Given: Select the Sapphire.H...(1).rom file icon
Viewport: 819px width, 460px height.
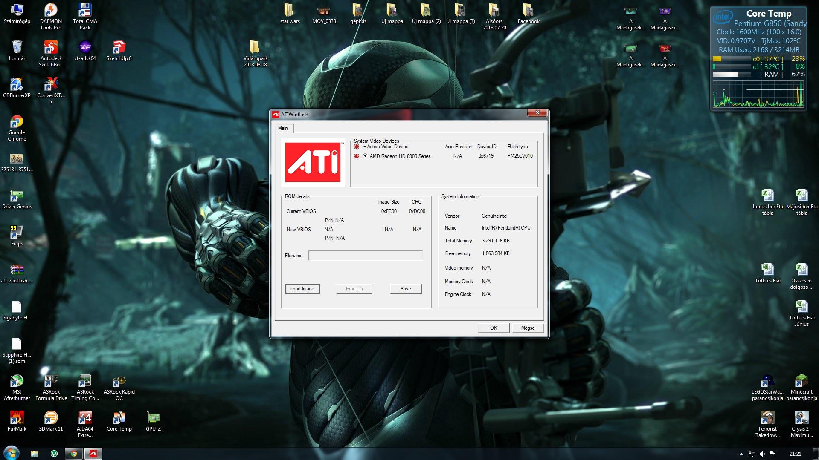Looking at the screenshot, I should coord(17,350).
